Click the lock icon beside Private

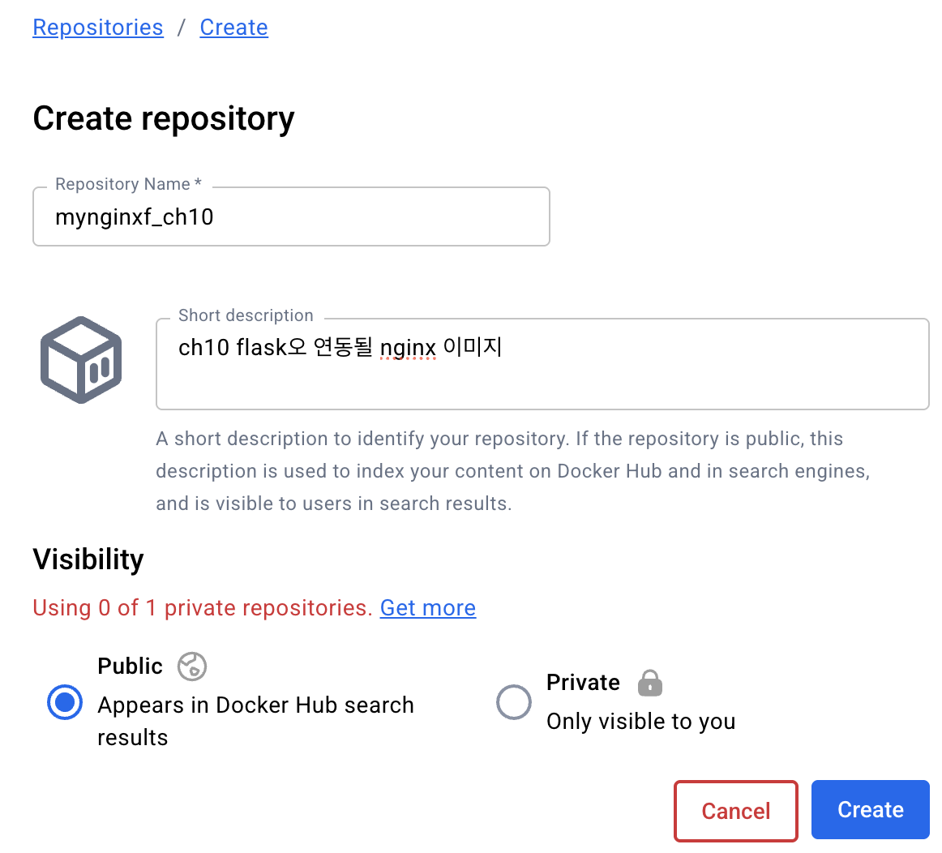pos(650,683)
